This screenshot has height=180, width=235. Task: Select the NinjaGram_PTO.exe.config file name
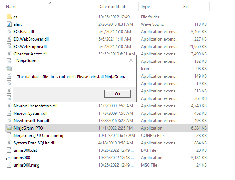[x=38, y=136]
